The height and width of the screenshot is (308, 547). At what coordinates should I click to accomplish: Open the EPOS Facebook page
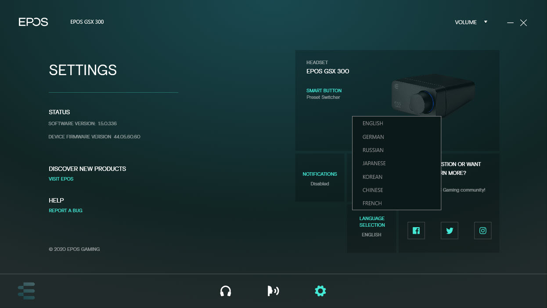[416, 231]
